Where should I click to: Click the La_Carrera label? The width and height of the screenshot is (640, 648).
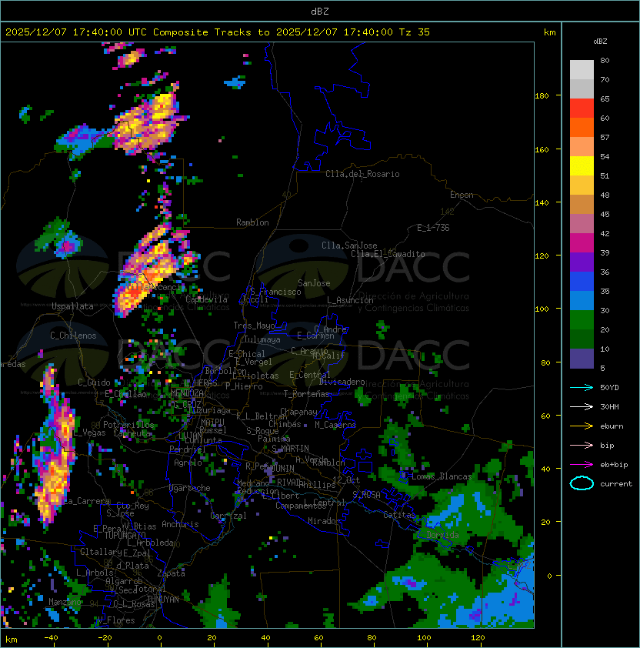(x=87, y=501)
